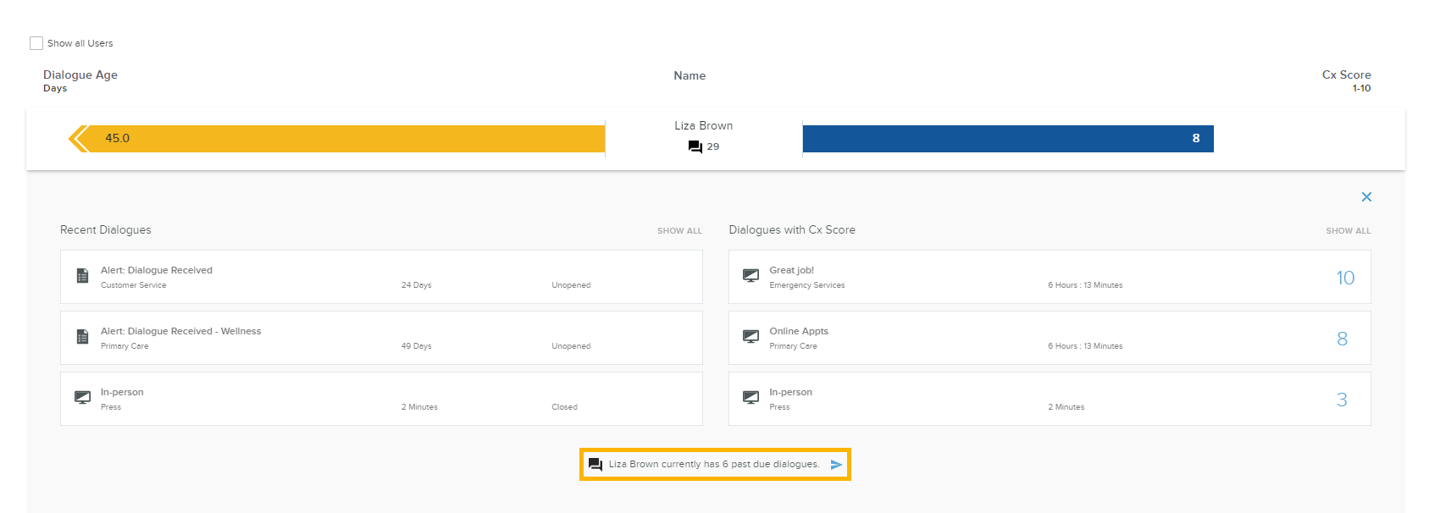Sort by the Dialogue Age column header
This screenshot has height=513, width=1429.
pyautogui.click(x=80, y=75)
